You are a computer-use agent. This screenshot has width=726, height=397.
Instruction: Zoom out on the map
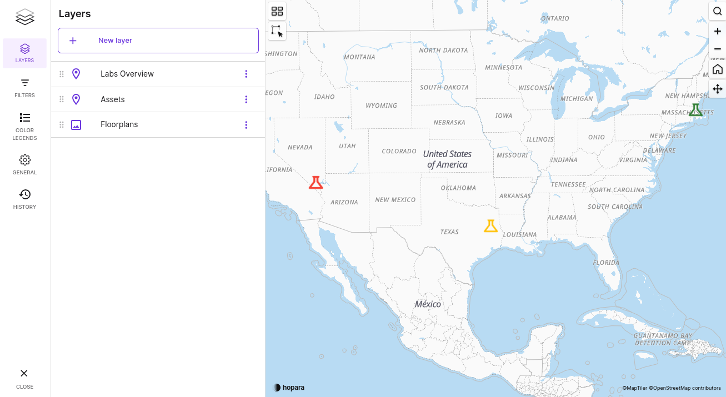tap(717, 49)
